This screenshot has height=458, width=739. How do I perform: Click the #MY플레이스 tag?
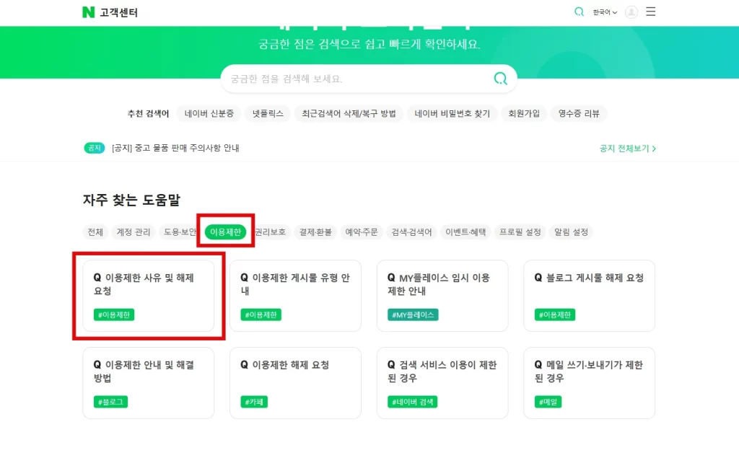(x=411, y=314)
